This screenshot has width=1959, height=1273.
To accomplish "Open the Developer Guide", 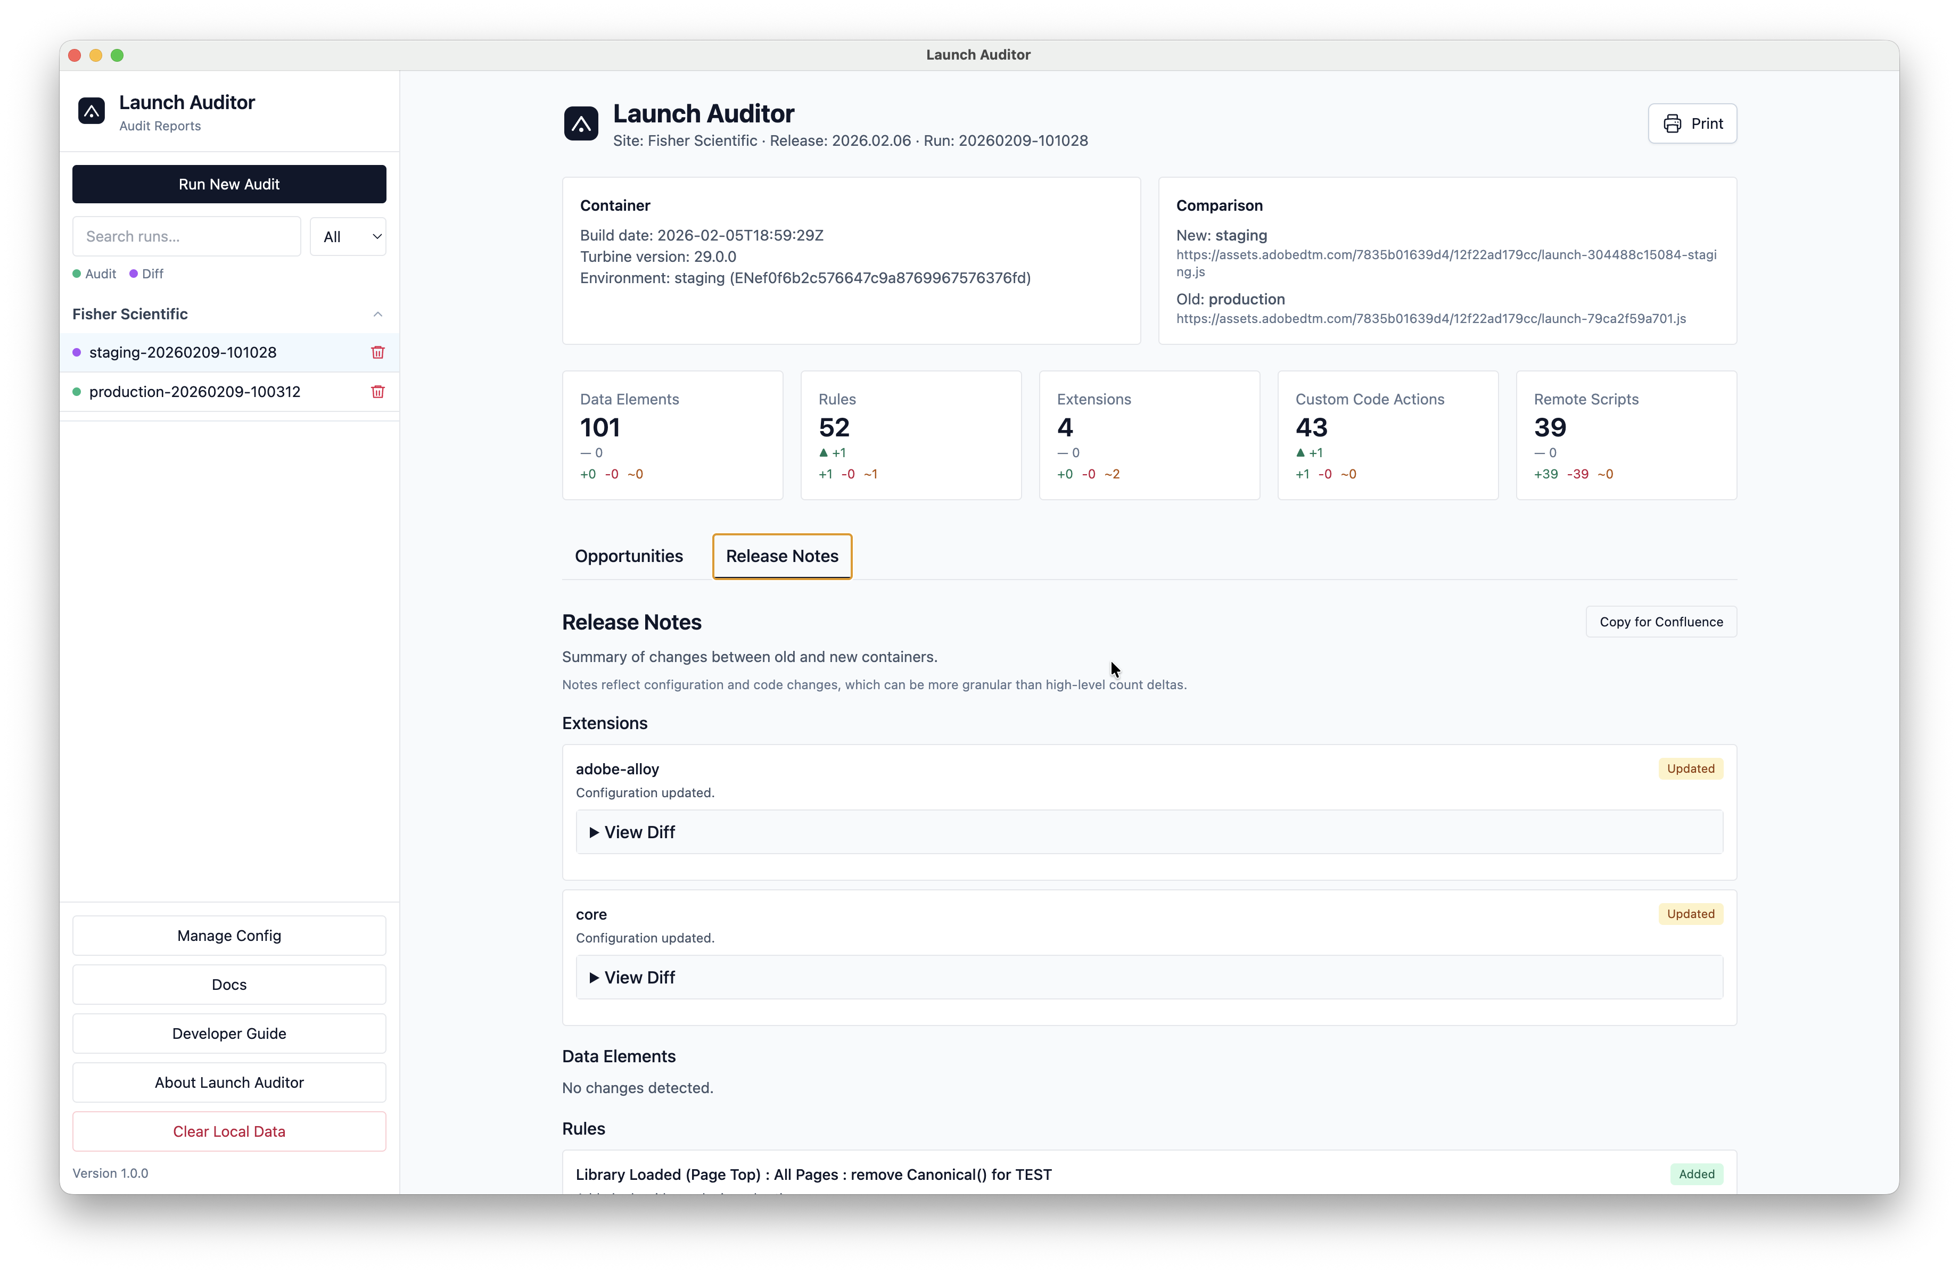I will tap(229, 1033).
